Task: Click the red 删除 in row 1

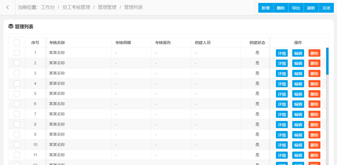Action: click(x=314, y=53)
